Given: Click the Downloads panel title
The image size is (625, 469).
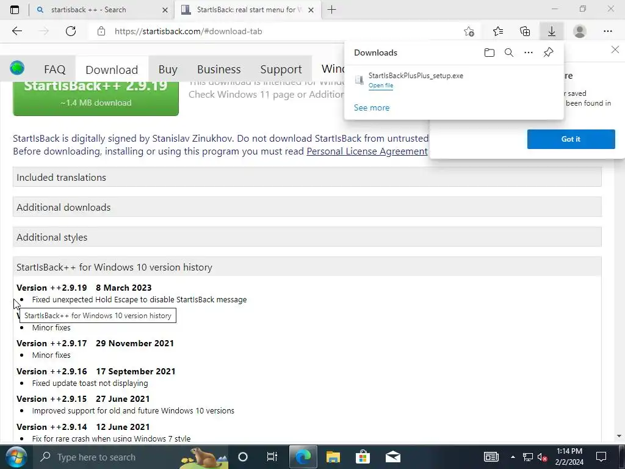Looking at the screenshot, I should pos(375,53).
